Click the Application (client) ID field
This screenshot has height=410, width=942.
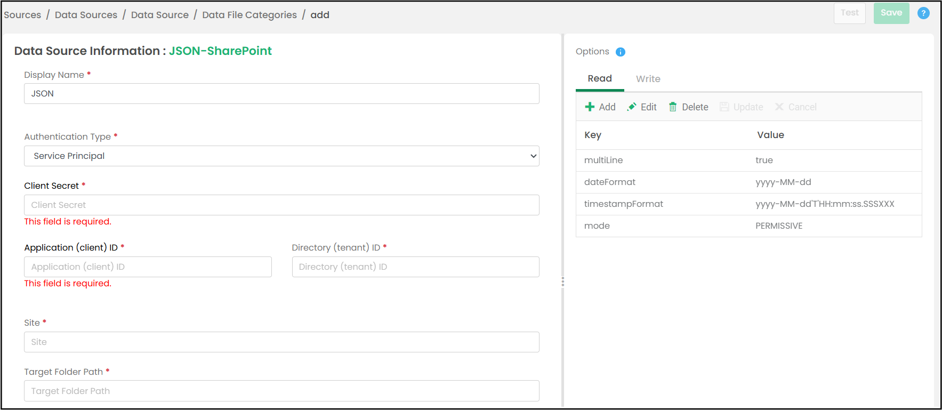(x=148, y=267)
